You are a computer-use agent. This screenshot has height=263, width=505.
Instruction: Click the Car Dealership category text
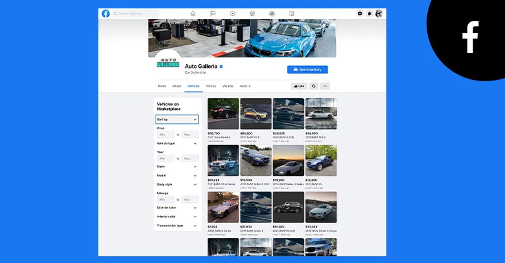pos(195,73)
